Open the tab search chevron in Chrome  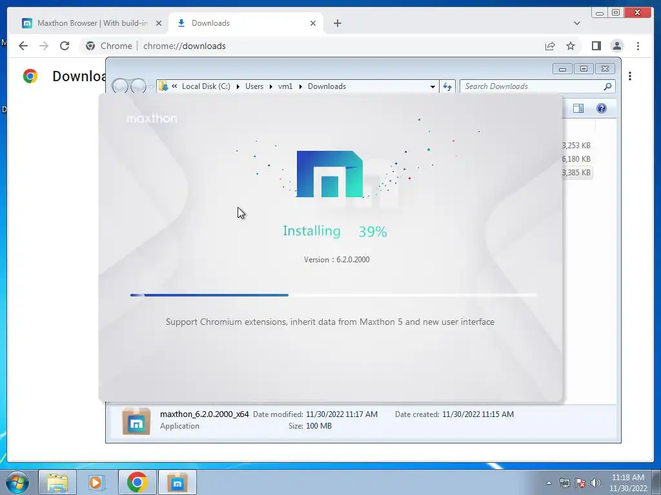coord(576,23)
